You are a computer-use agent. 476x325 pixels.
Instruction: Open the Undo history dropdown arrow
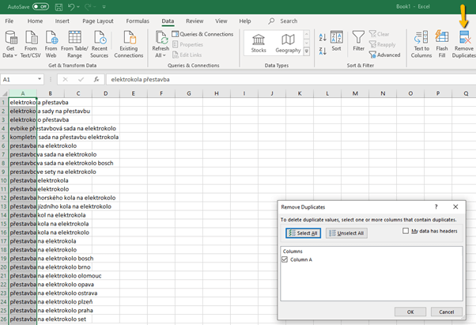(78, 6)
